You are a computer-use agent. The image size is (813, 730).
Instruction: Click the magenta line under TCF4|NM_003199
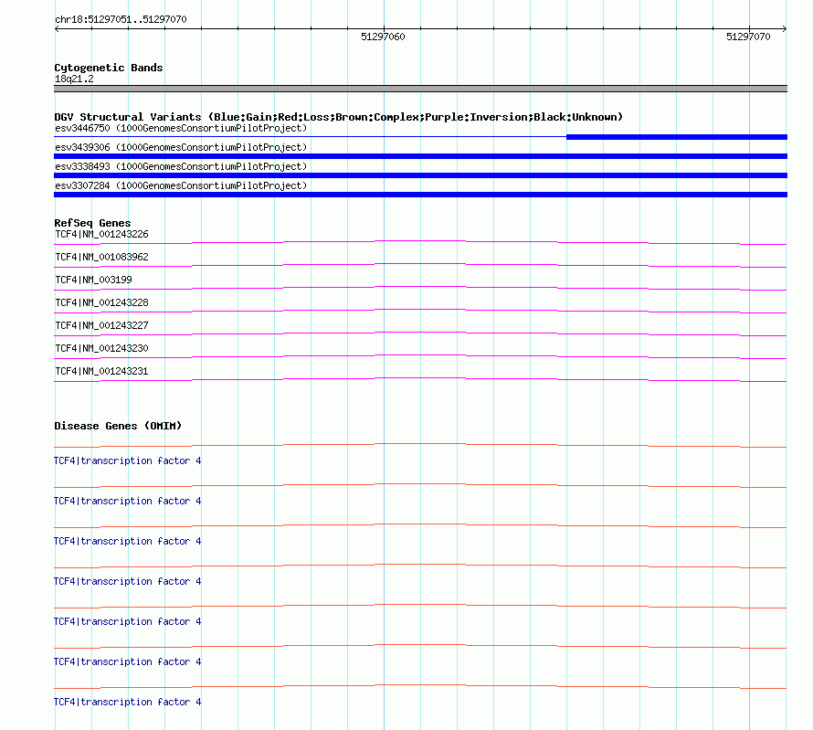coord(420,288)
